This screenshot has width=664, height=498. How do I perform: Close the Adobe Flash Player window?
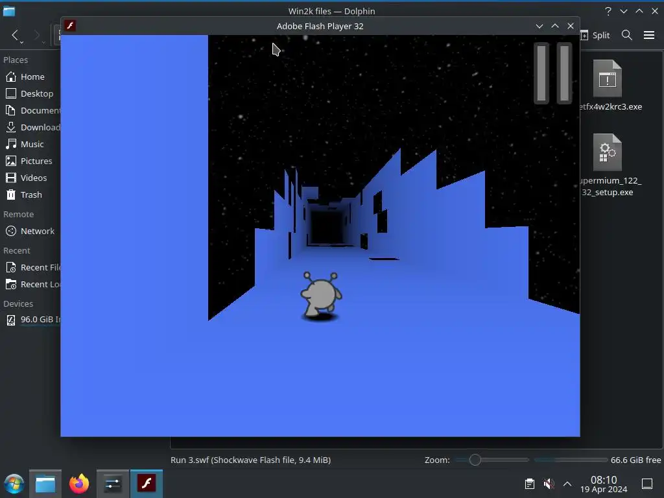pos(571,26)
